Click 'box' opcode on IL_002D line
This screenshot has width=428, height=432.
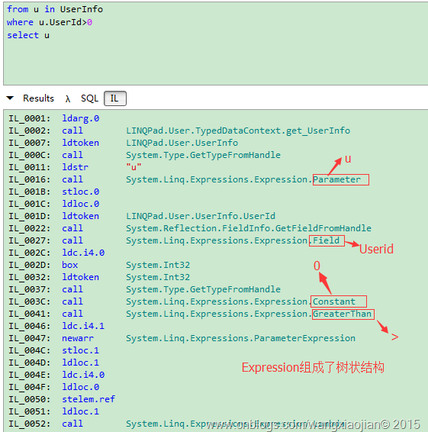[x=70, y=265]
